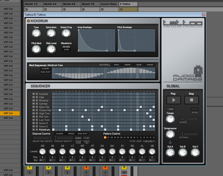This screenshot has width=223, height=176.
Task: Click the KD level knob
Action: pyautogui.click(x=42, y=152)
